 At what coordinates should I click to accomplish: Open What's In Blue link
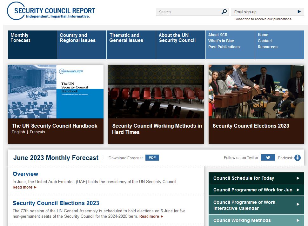coord(221,41)
